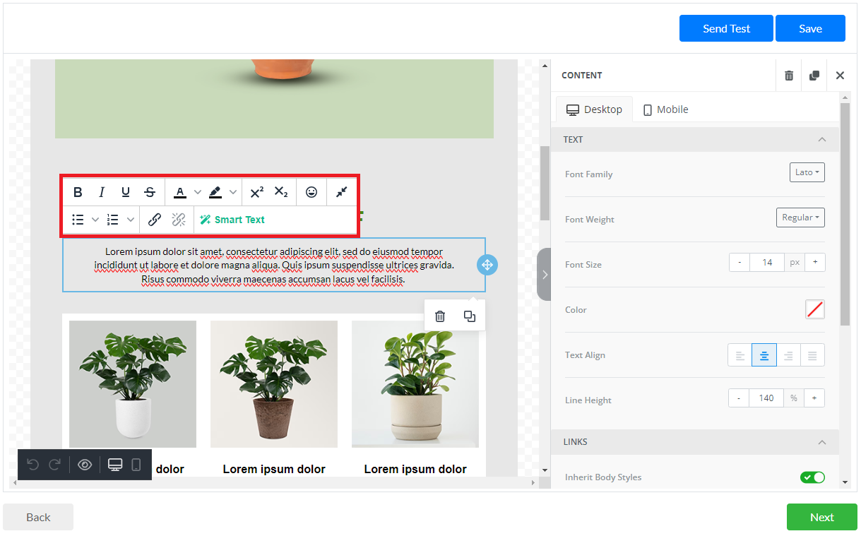This screenshot has width=861, height=536.
Task: Click the Send Test button
Action: pyautogui.click(x=726, y=28)
